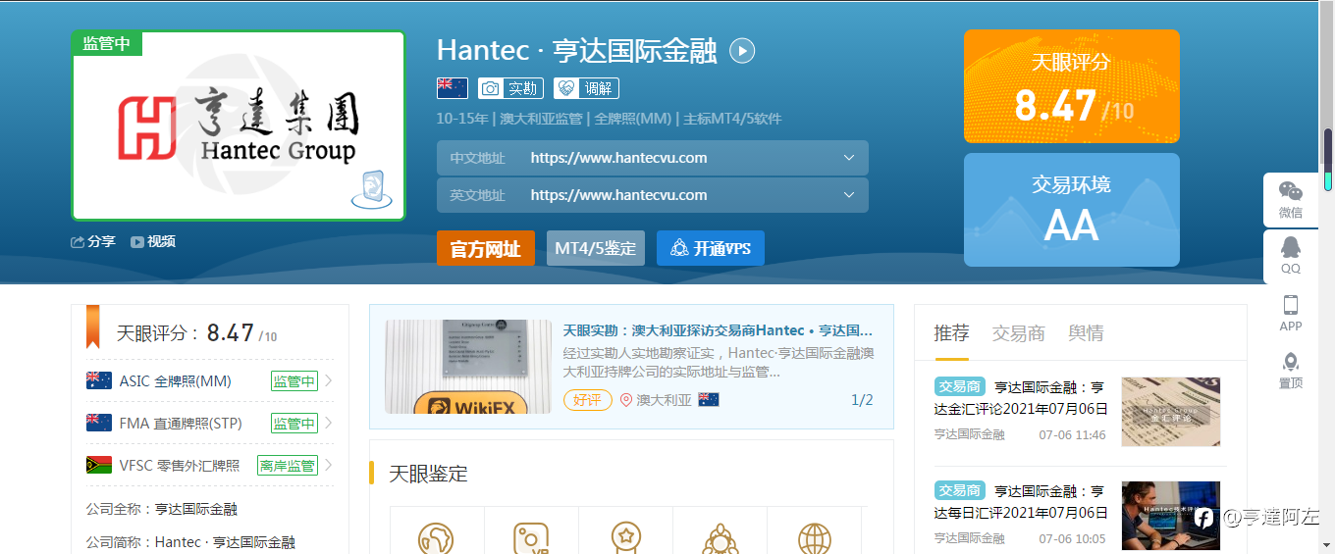Click the wireframe globe icon under 天眼鉴定
The image size is (1335, 554).
815,539
